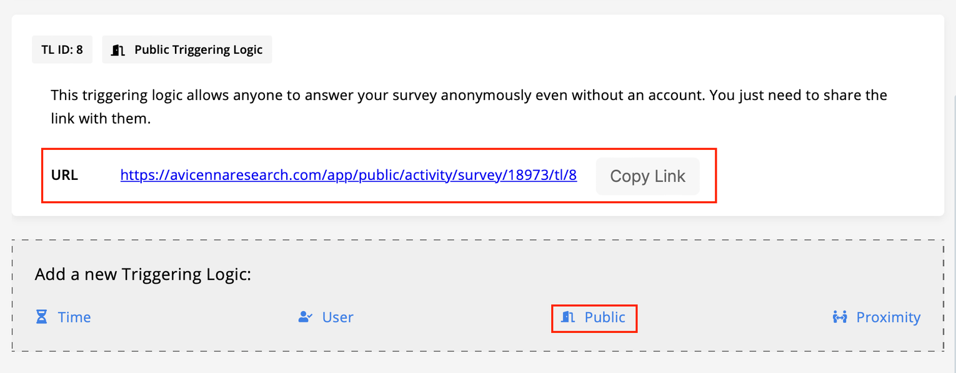Screen dimensions: 956x373
Task: Click the door icon beside Public link
Action: [x=567, y=317]
